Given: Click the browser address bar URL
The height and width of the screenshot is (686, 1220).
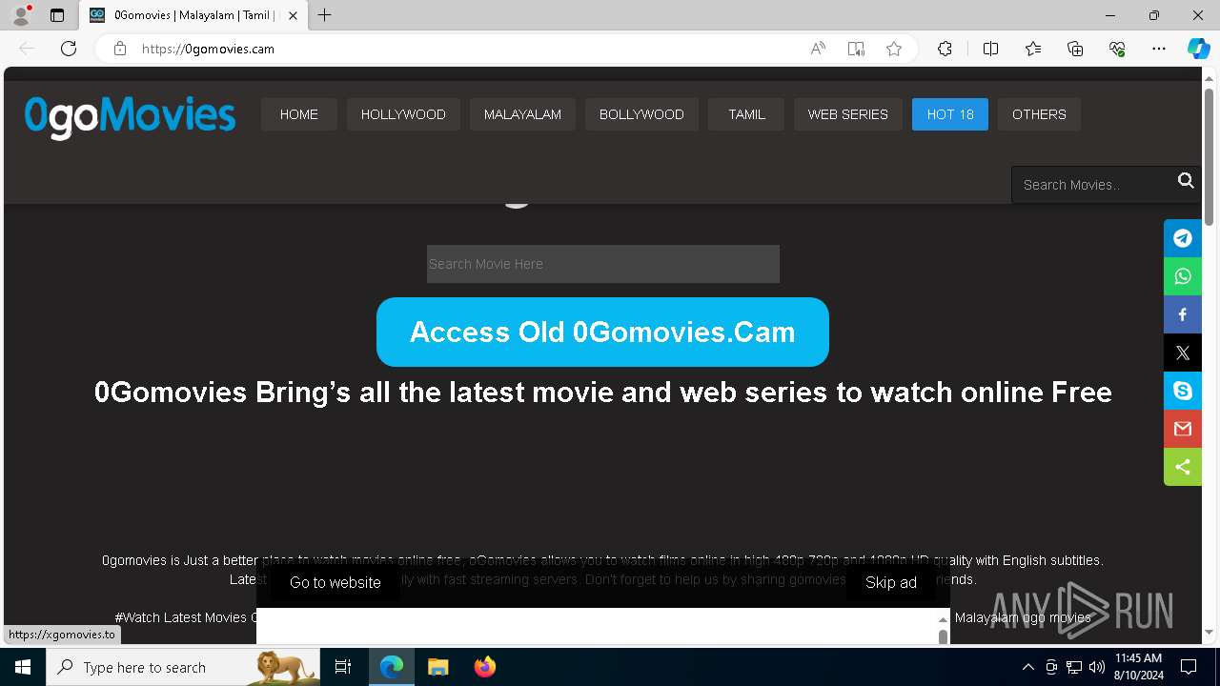Looking at the screenshot, I should (x=208, y=49).
